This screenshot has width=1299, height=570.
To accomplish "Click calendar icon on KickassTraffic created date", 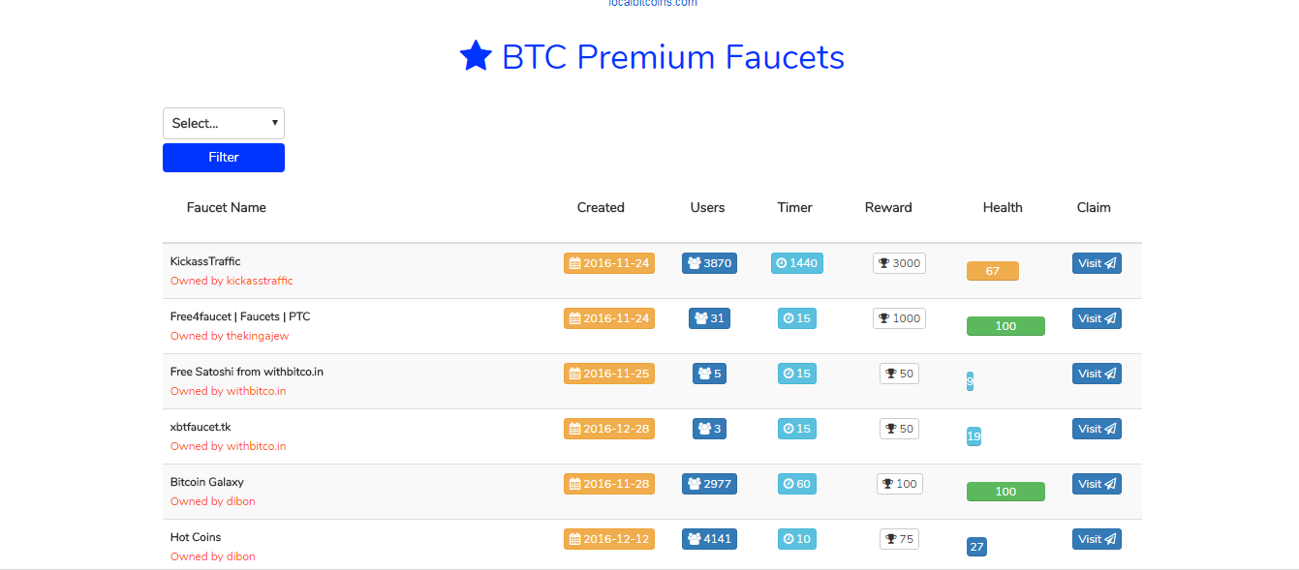I will click(574, 263).
